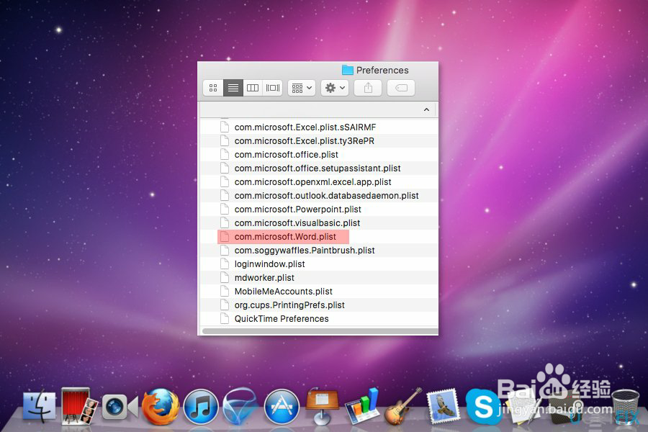This screenshot has height=432, width=648.
Task: Select mdworker.plist file
Action: tap(319, 277)
